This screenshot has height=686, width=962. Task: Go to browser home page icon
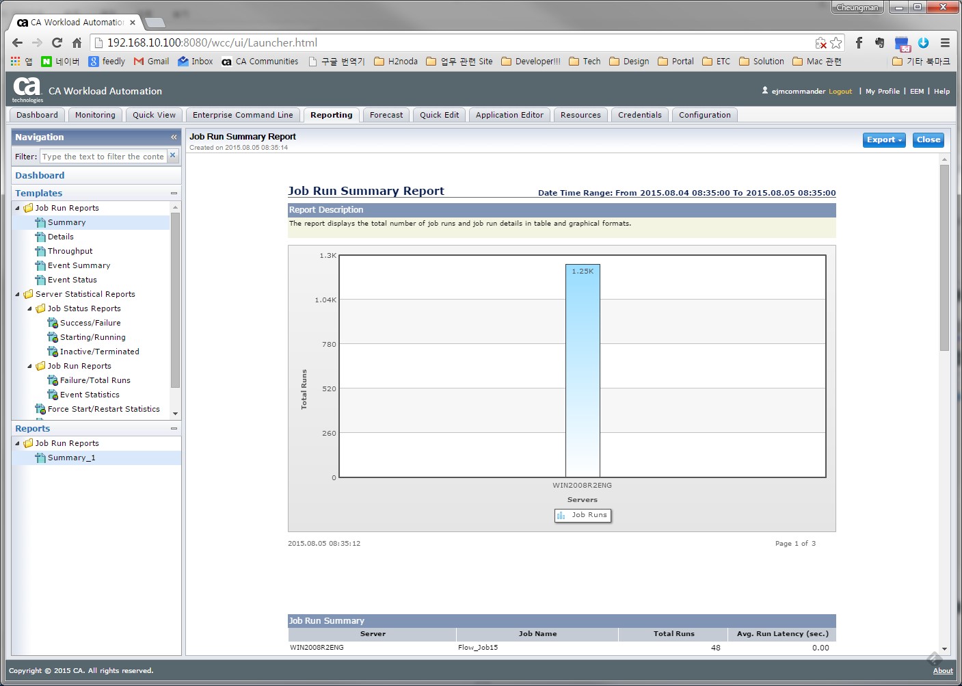pos(77,42)
